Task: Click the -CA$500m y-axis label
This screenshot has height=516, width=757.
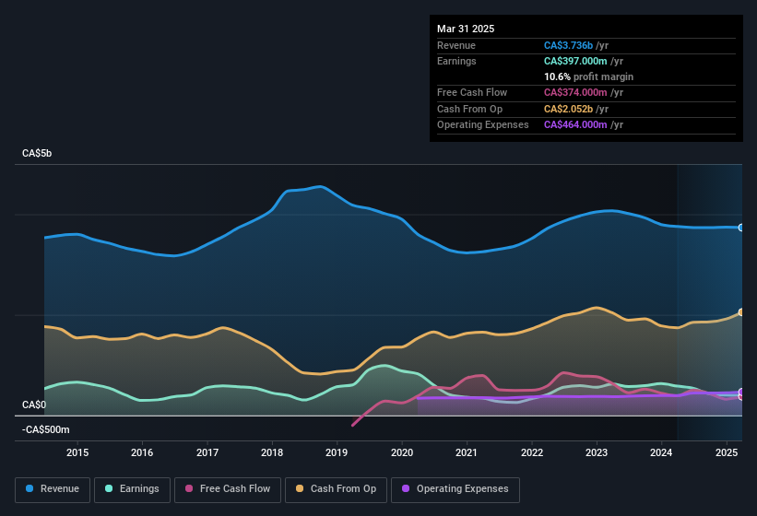Action: (45, 429)
